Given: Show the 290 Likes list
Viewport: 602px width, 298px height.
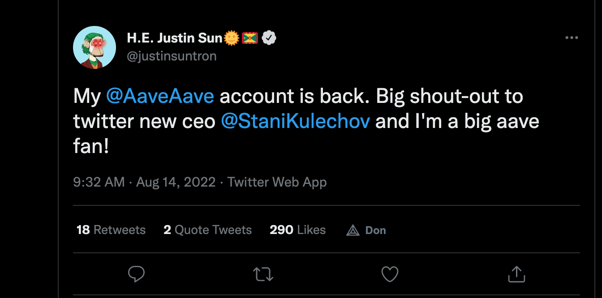Looking at the screenshot, I should click(297, 230).
